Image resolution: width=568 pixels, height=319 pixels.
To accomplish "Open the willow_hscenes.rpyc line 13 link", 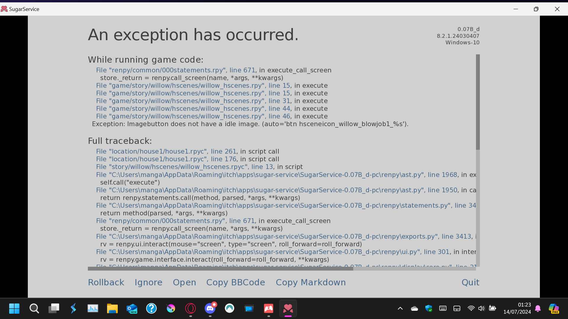I will [x=185, y=167].
